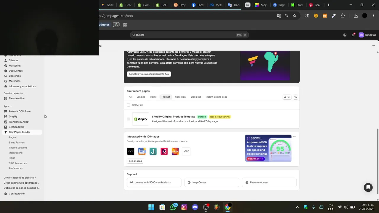Viewport: 379px width, 213px height.
Task: Expand the Apps section chevron
Action: point(11,106)
